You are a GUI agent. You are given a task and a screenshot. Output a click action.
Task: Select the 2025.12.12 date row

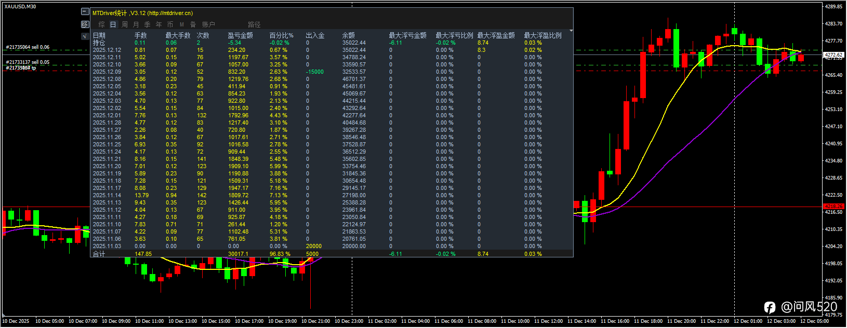coord(332,50)
